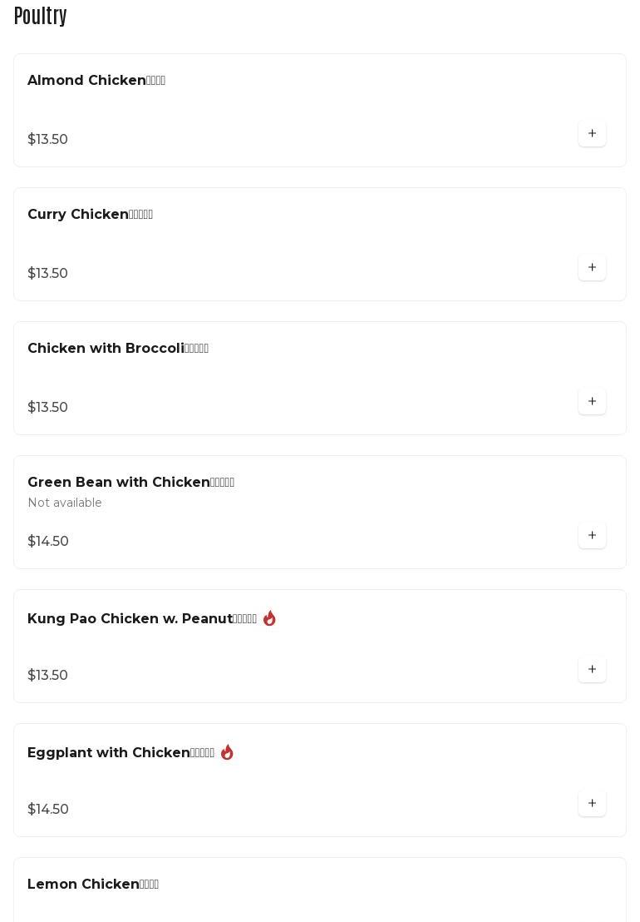Screen dimensions: 640x922
Task: Tap plus icon for Eggplant with Chicken
Action: 592,803
